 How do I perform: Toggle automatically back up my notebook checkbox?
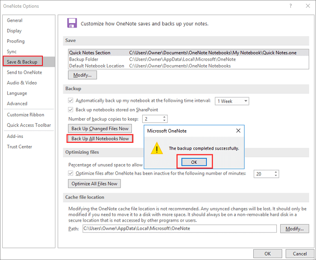click(70, 100)
